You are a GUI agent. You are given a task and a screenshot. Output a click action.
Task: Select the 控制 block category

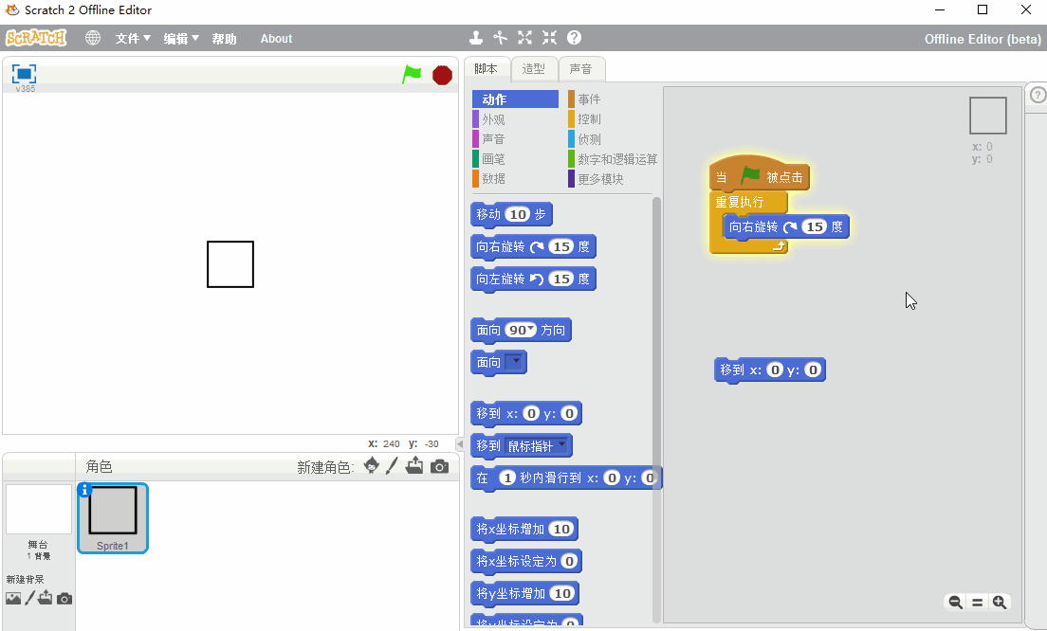[589, 119]
